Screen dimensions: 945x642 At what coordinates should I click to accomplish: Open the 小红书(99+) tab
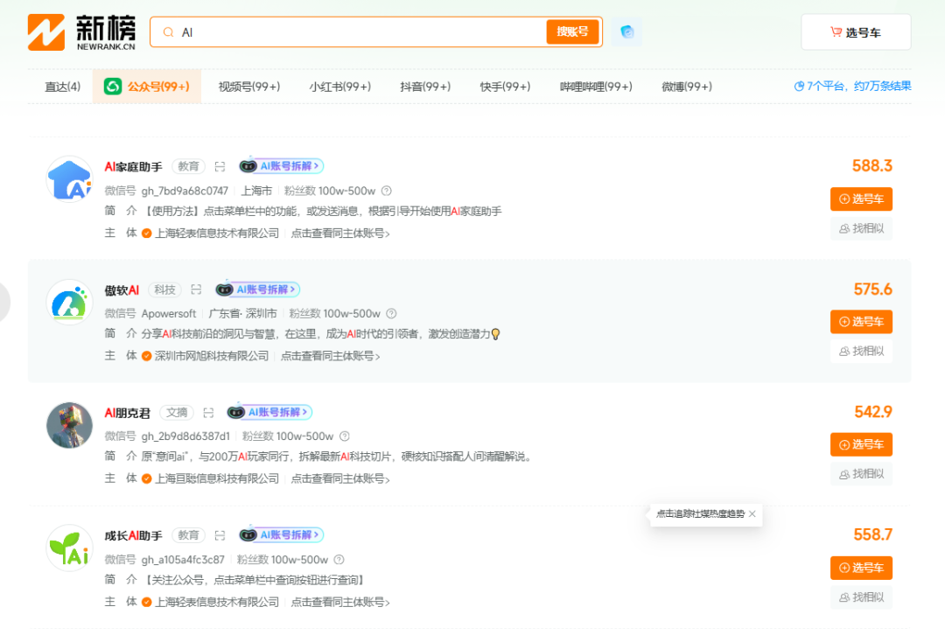[339, 87]
